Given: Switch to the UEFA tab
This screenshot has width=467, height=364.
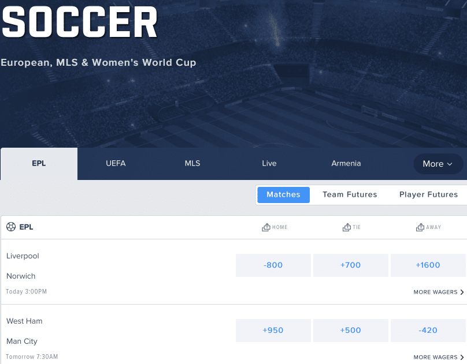Looking at the screenshot, I should coord(116,163).
